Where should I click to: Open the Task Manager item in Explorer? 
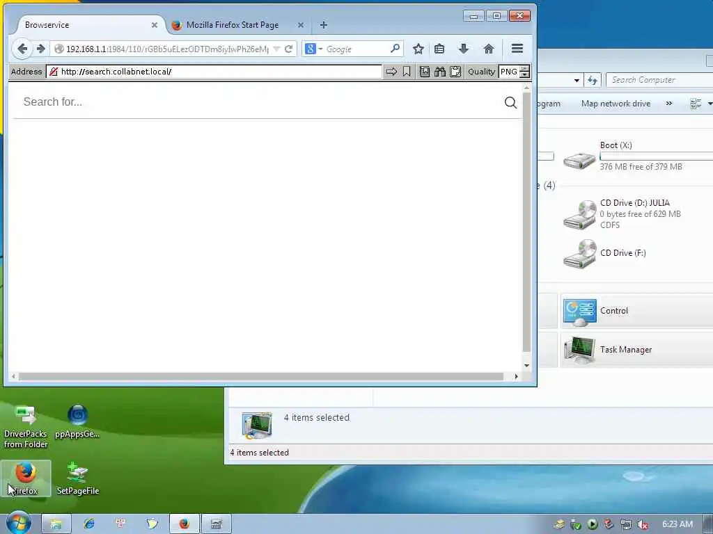pos(636,350)
